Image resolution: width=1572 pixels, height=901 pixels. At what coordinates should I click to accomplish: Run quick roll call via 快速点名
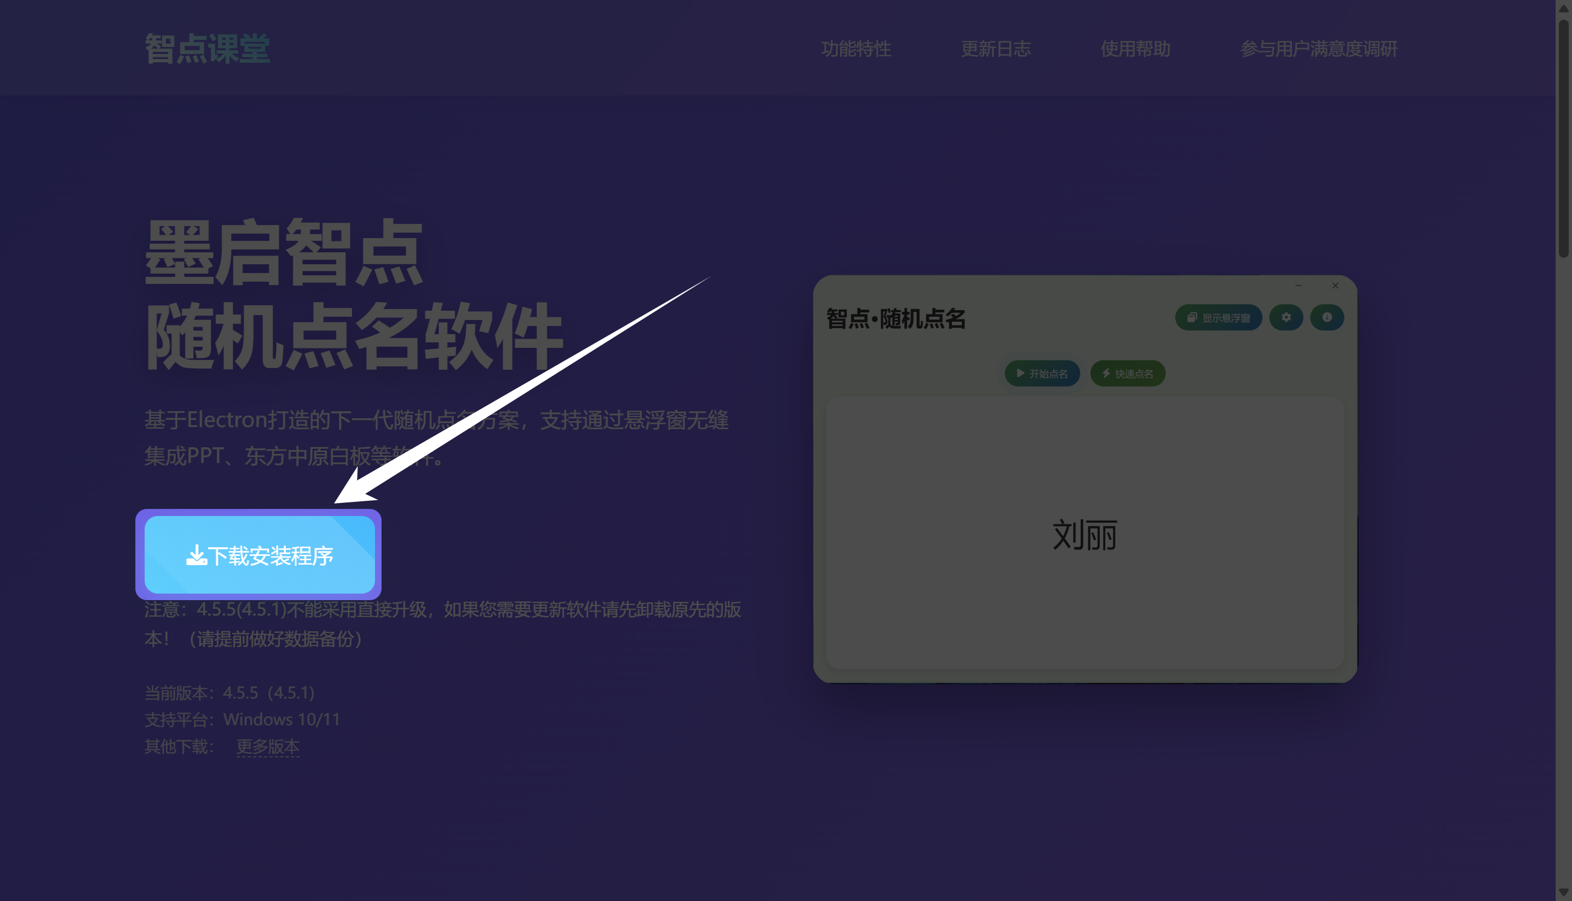(1128, 373)
